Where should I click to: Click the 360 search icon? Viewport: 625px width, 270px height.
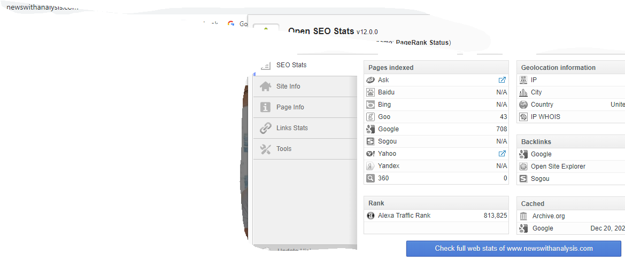[x=371, y=178]
